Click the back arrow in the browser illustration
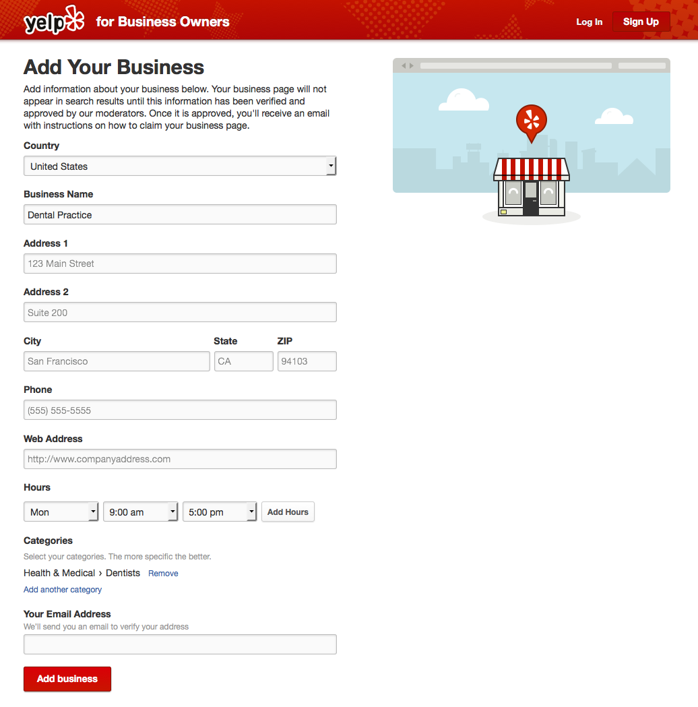Viewport: 698px width, 707px height. click(402, 65)
